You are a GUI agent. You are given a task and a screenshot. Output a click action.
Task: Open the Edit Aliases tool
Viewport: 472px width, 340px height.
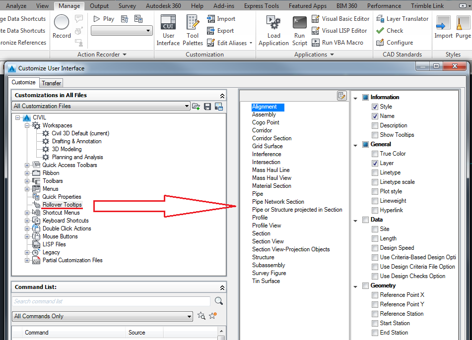230,43
